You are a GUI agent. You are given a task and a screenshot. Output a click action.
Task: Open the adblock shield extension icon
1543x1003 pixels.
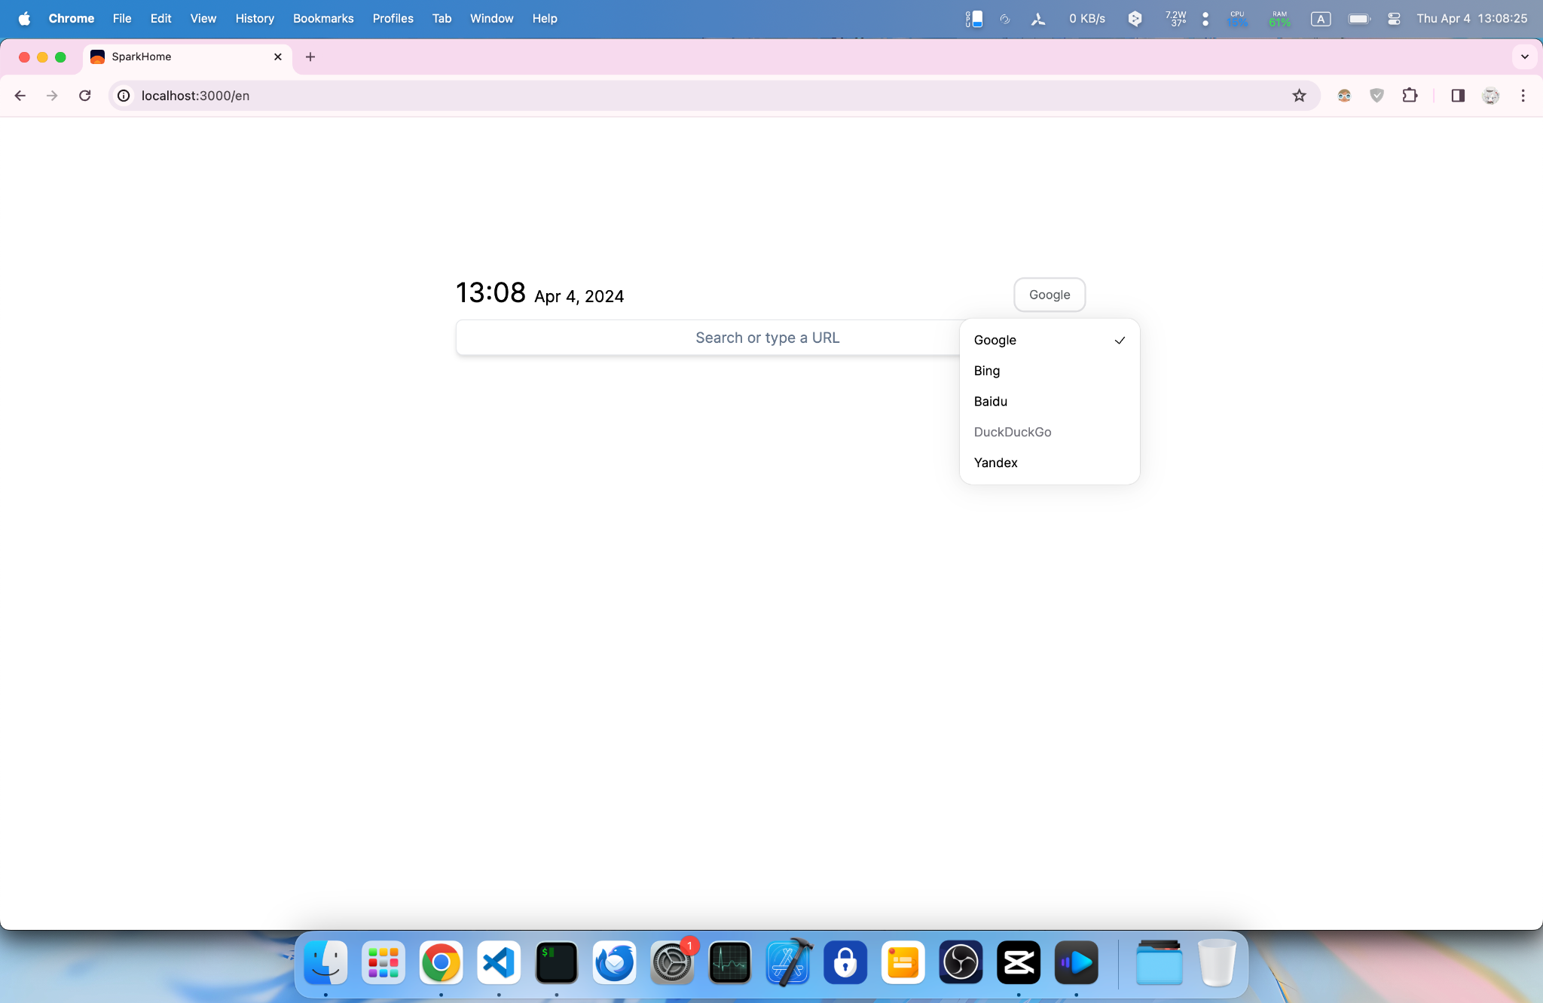pyautogui.click(x=1377, y=95)
